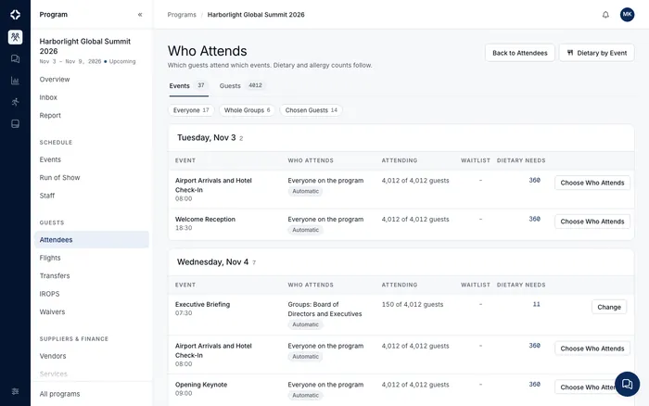Click the Executive Briefing event name
Image resolution: width=649 pixels, height=406 pixels.
click(x=202, y=305)
